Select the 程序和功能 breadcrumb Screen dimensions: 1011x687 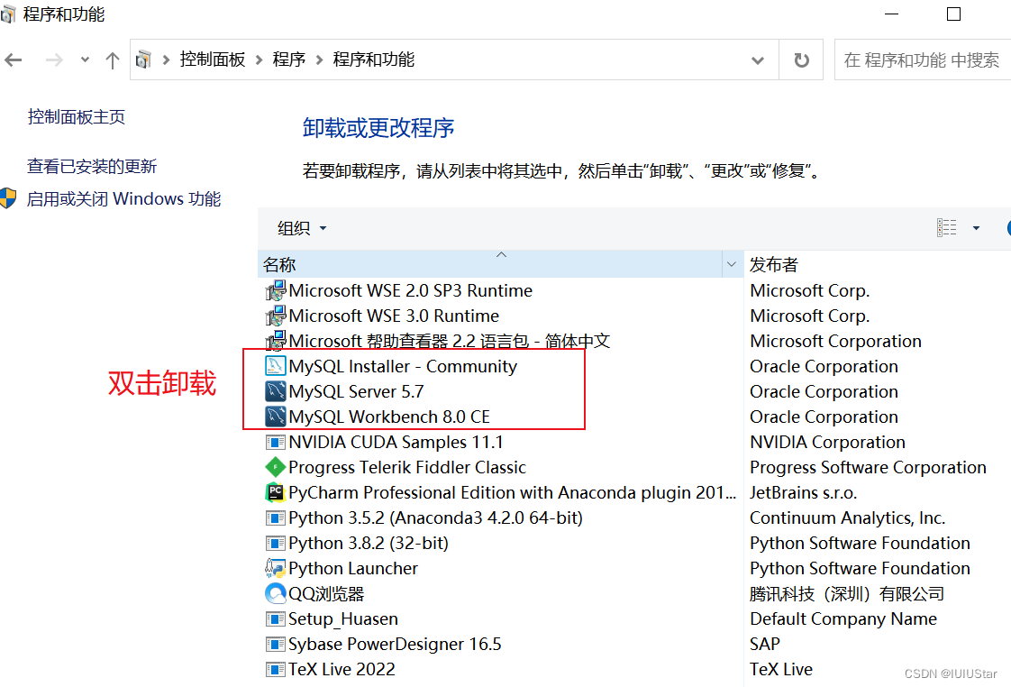[373, 60]
